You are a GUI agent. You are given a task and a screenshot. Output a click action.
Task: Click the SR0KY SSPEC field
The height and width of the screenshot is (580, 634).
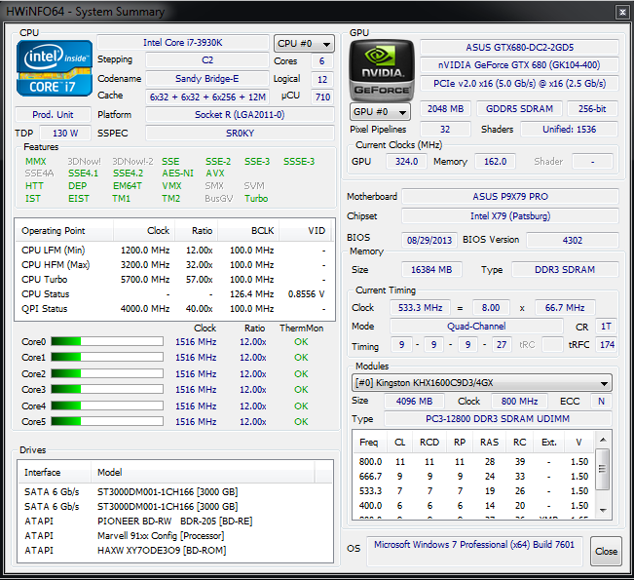pos(240,134)
